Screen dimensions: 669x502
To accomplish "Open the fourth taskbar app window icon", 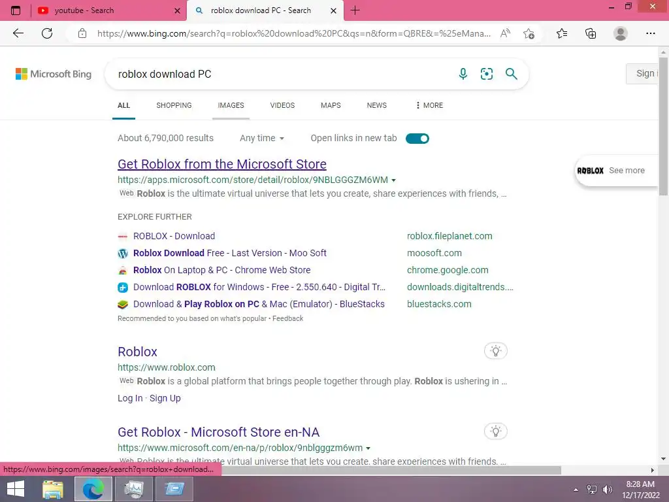I will coord(174,489).
